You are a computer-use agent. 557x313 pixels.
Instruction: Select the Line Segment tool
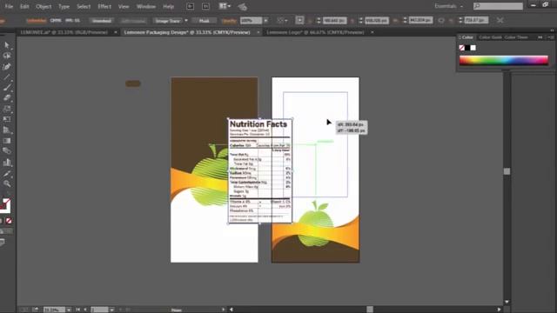pos(7,77)
